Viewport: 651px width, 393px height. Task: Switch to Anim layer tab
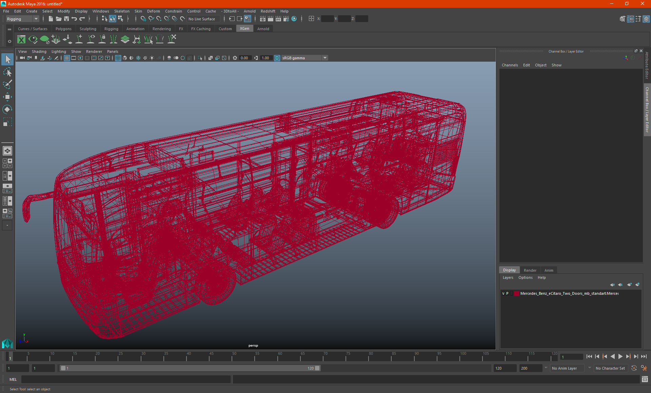click(549, 270)
